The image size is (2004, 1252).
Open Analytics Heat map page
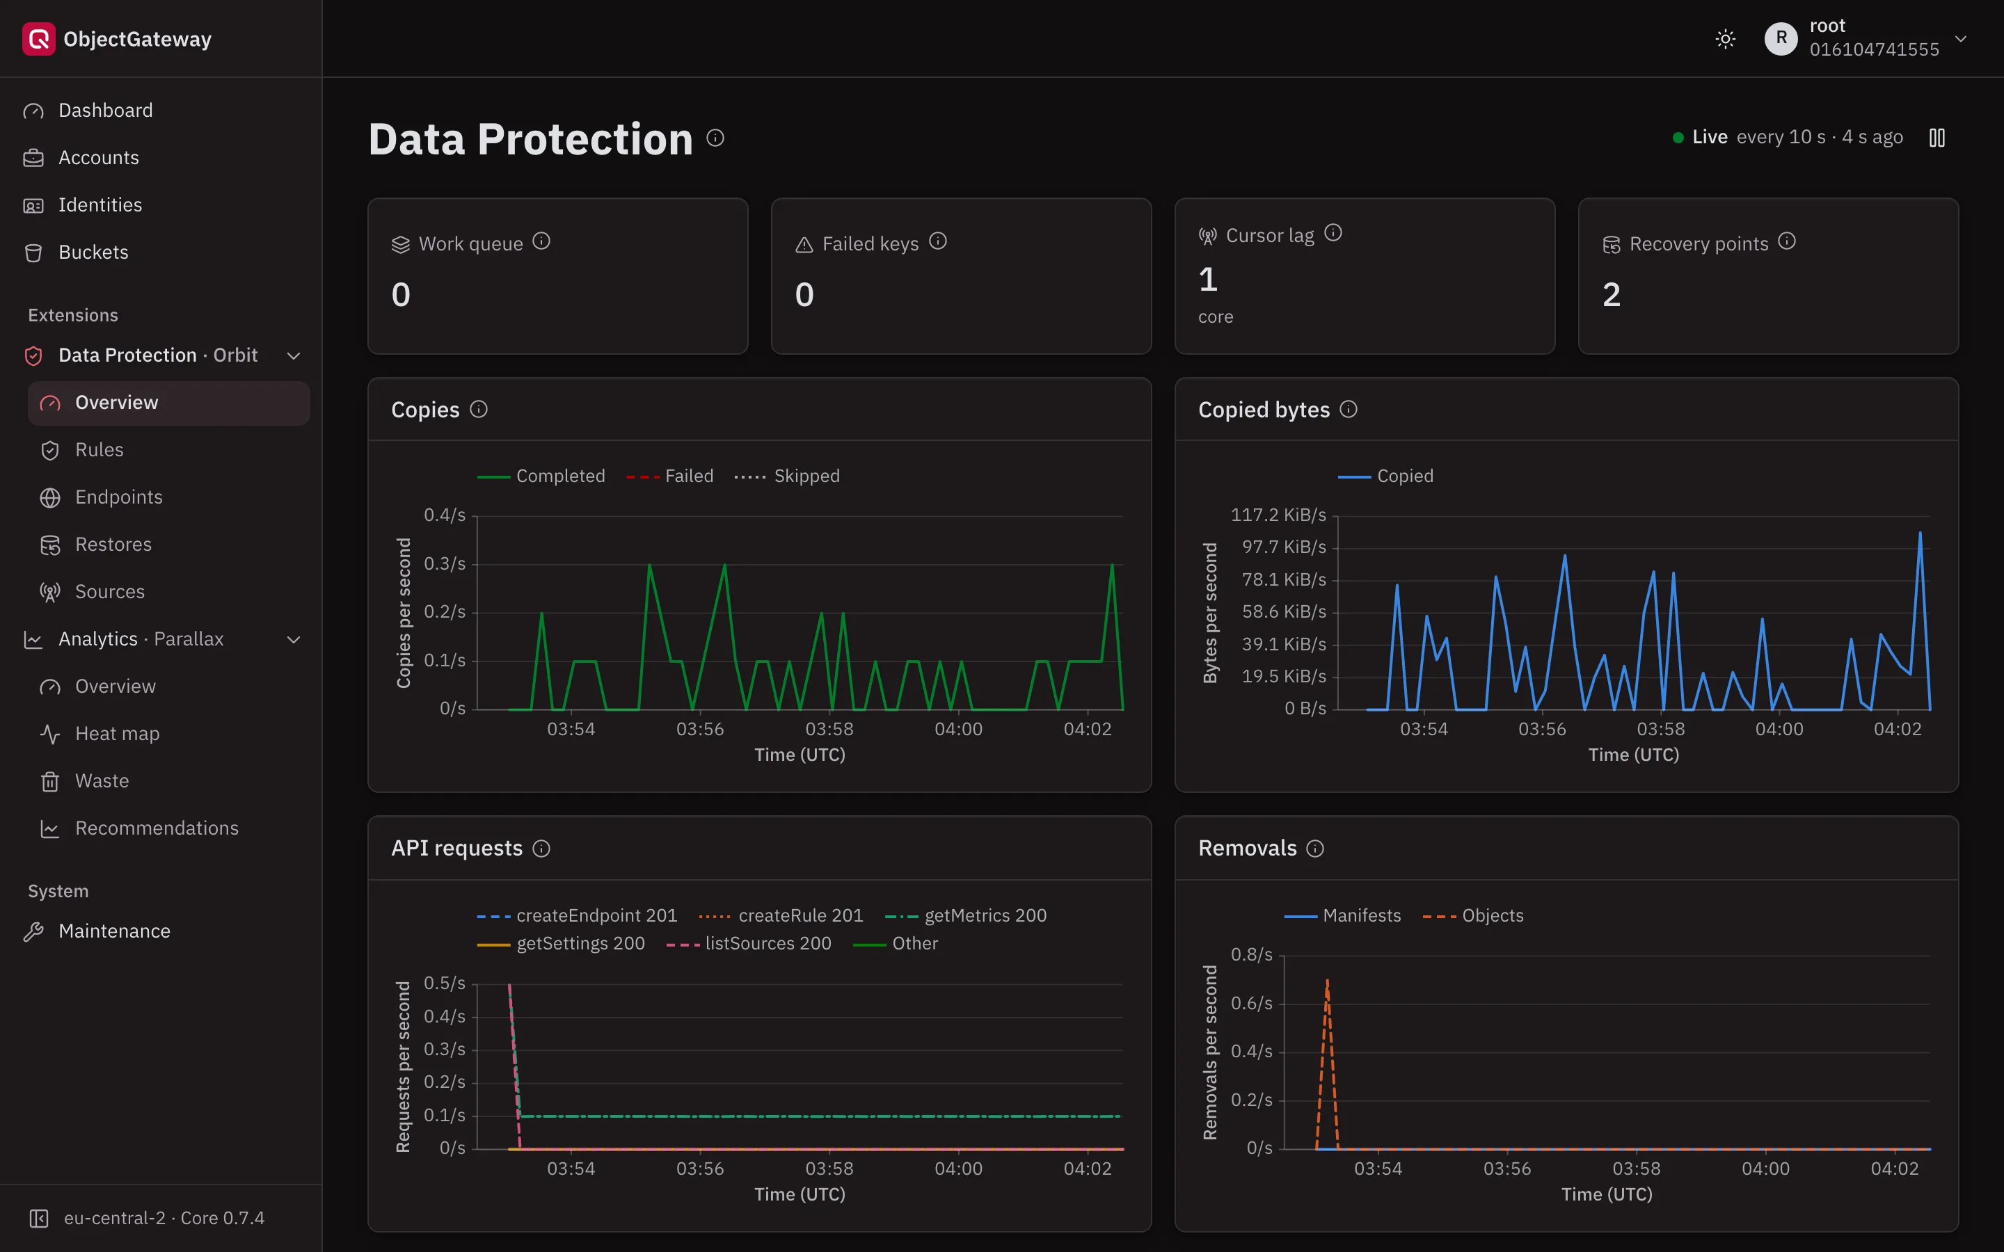[169, 734]
